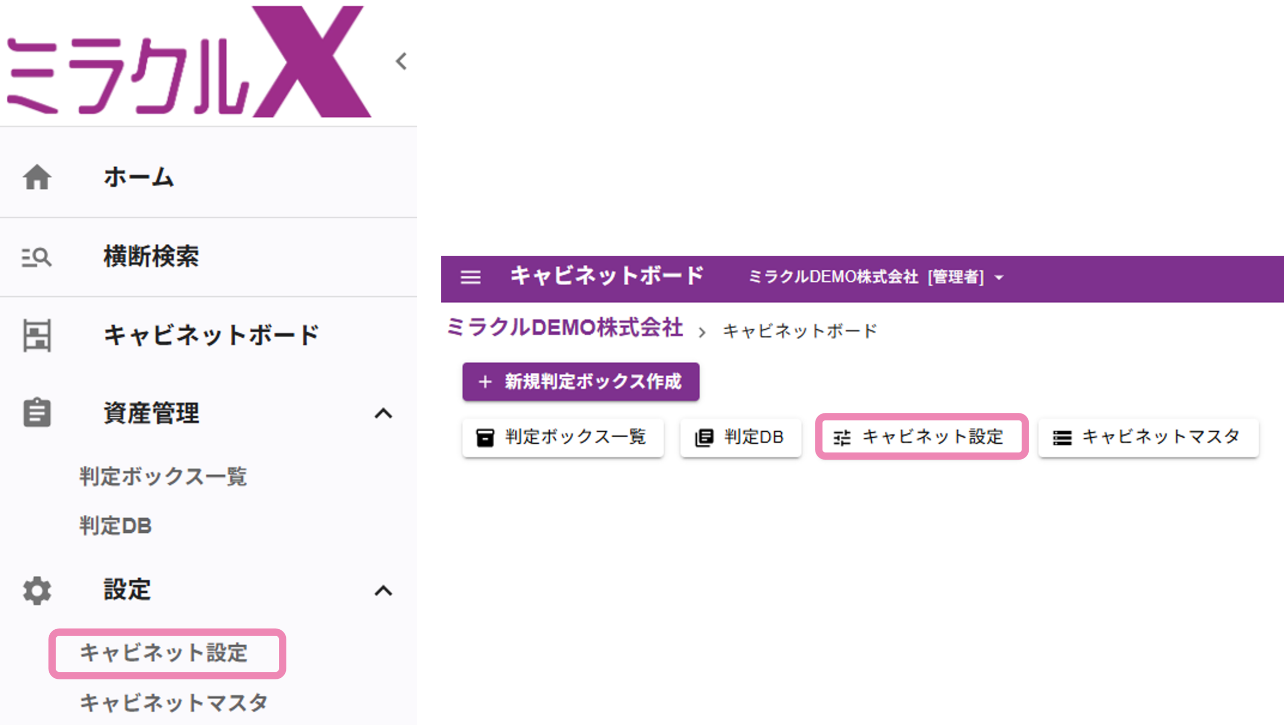Screen dimensions: 1284x725
Task: Open the ミラクルDEMO株式会社 [管理者] dropdown arrow
Action: (999, 277)
